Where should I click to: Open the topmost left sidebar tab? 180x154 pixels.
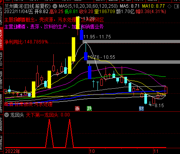(x=1, y=15)
